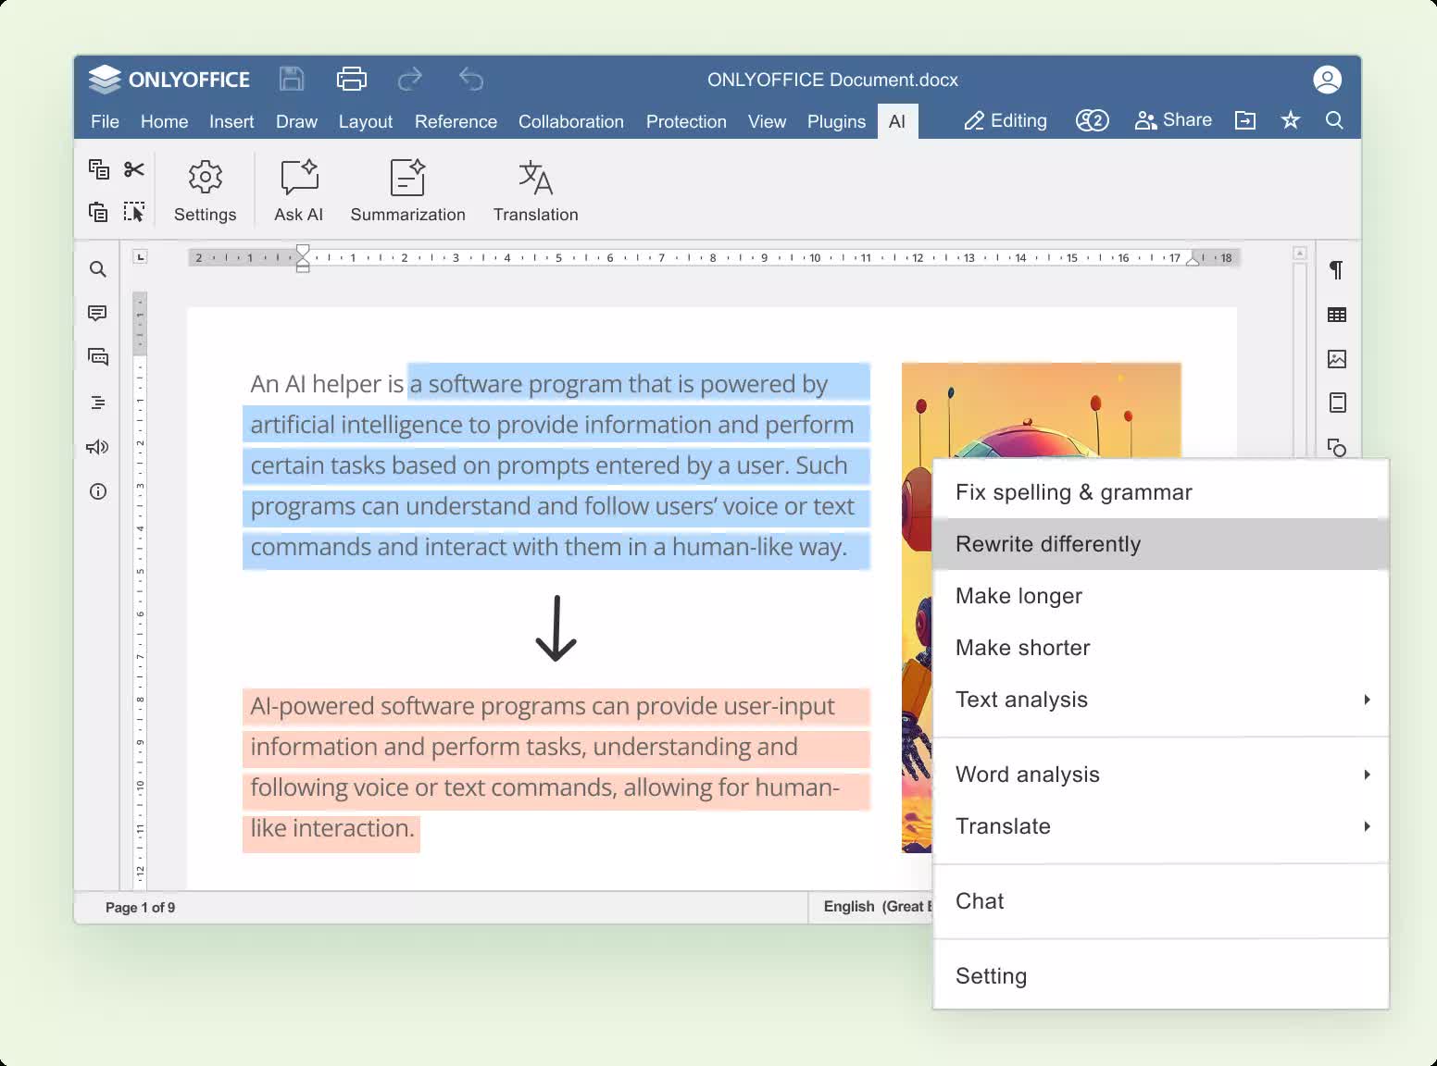Click the Print icon

point(351,80)
